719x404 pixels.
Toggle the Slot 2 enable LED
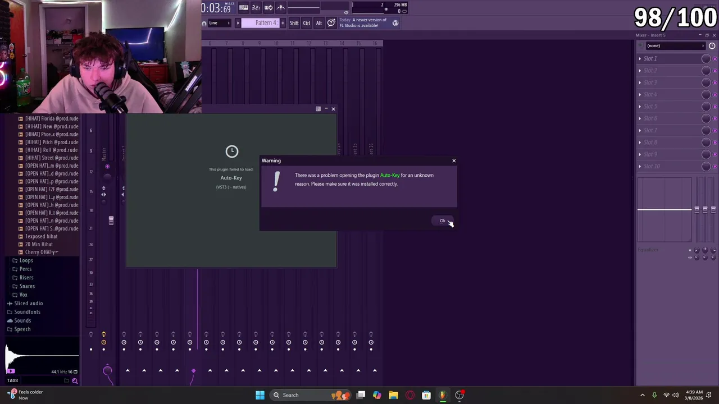coord(715,70)
